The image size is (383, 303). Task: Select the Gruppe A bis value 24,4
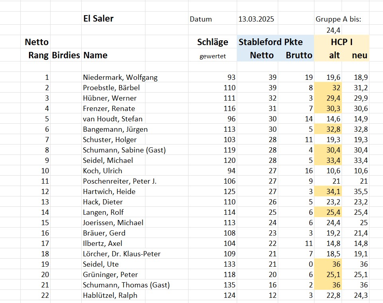(x=333, y=30)
